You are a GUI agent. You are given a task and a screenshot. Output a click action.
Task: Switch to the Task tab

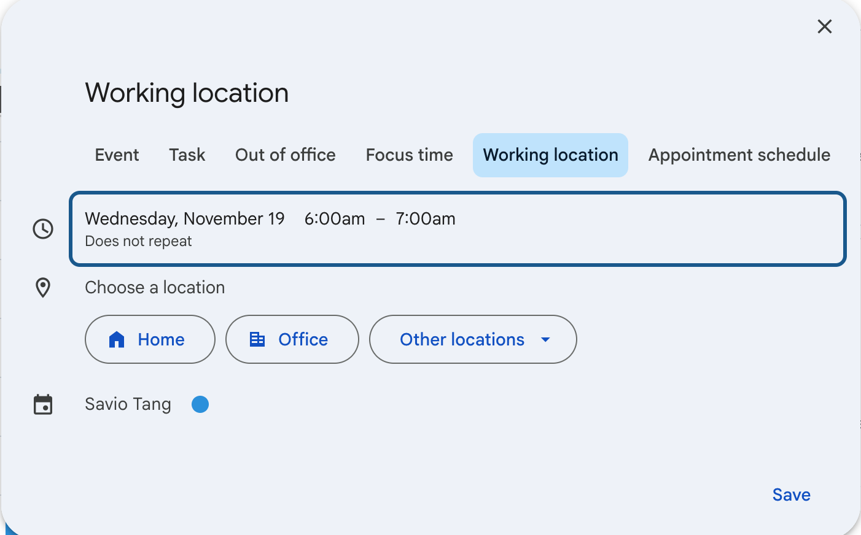(187, 155)
